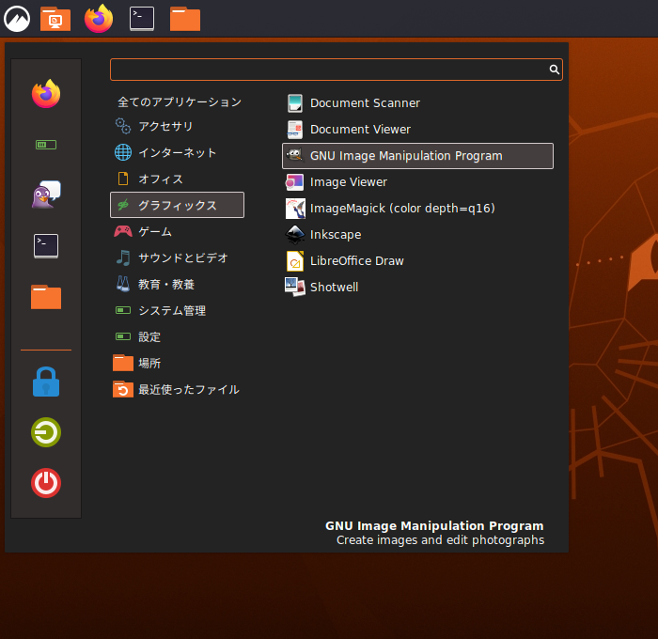Open the アクセサリ category

tap(177, 126)
